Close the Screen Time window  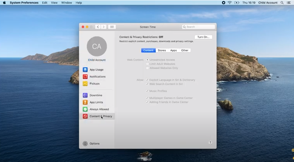click(x=83, y=27)
